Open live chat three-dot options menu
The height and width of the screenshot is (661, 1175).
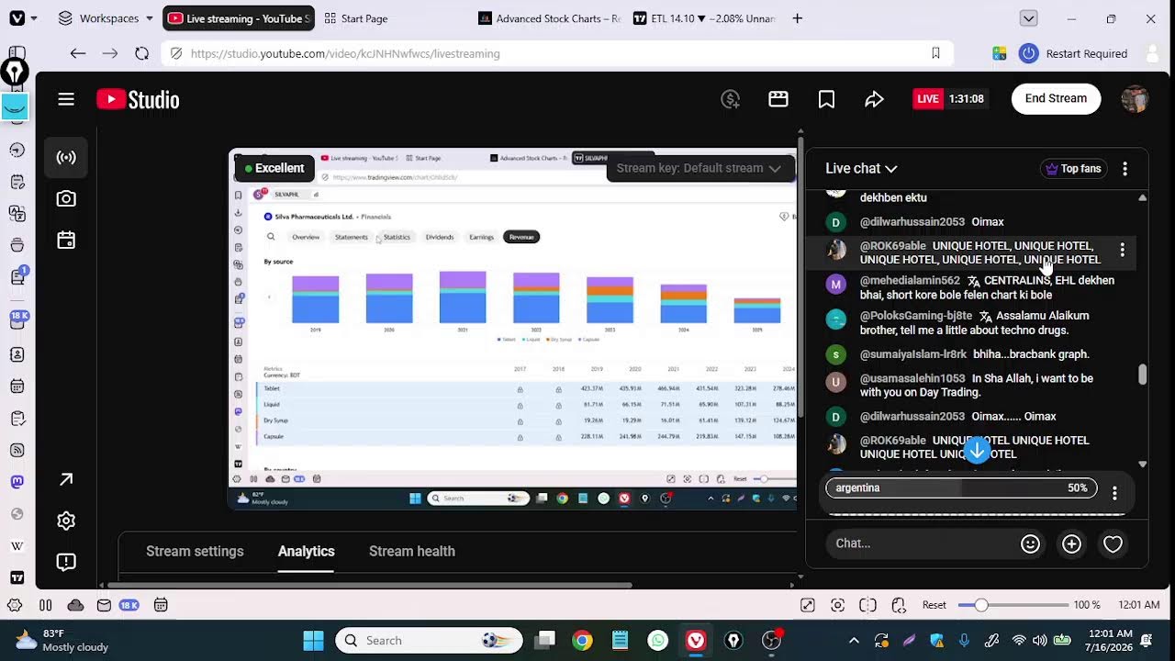coord(1125,169)
